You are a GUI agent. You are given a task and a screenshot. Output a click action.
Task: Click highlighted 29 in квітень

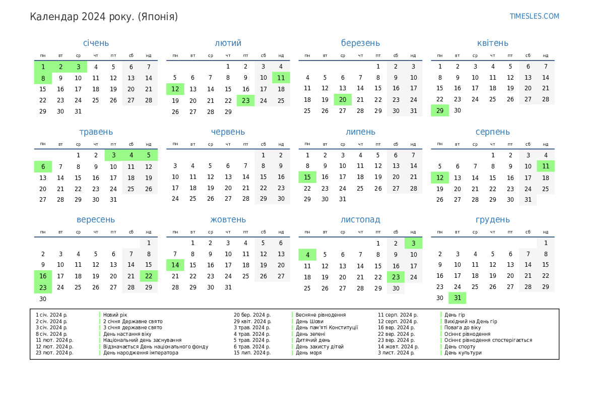pyautogui.click(x=440, y=111)
